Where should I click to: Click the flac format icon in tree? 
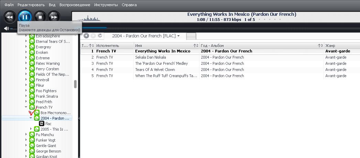42,124
